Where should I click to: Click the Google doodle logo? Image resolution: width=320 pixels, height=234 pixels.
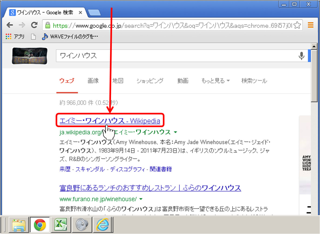tap(30, 56)
